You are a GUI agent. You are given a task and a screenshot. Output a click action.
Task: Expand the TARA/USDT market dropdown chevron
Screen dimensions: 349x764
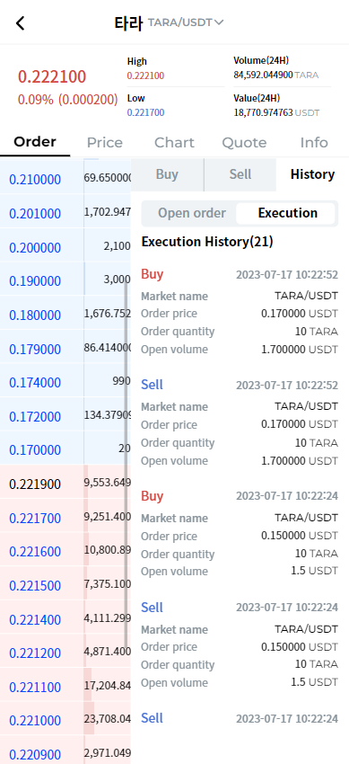click(219, 22)
